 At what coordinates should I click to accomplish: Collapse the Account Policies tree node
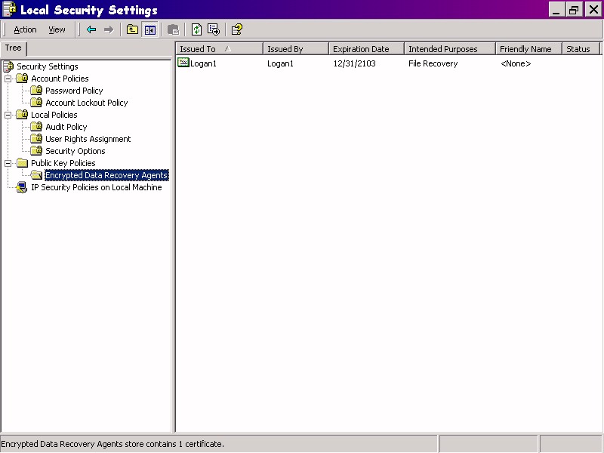click(8, 79)
